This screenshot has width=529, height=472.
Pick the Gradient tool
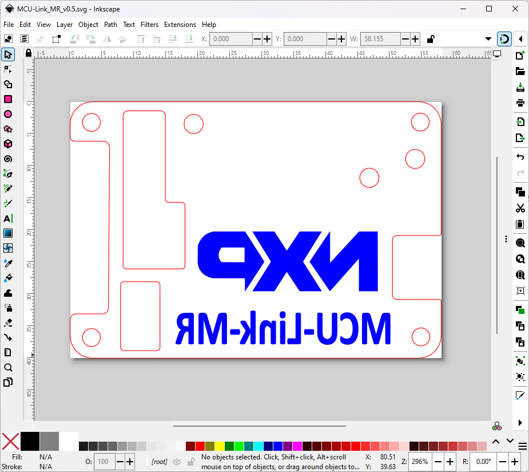point(8,233)
